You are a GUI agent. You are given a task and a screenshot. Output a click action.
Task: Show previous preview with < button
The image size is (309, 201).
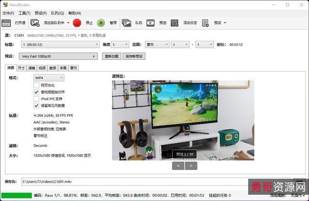(x=178, y=166)
